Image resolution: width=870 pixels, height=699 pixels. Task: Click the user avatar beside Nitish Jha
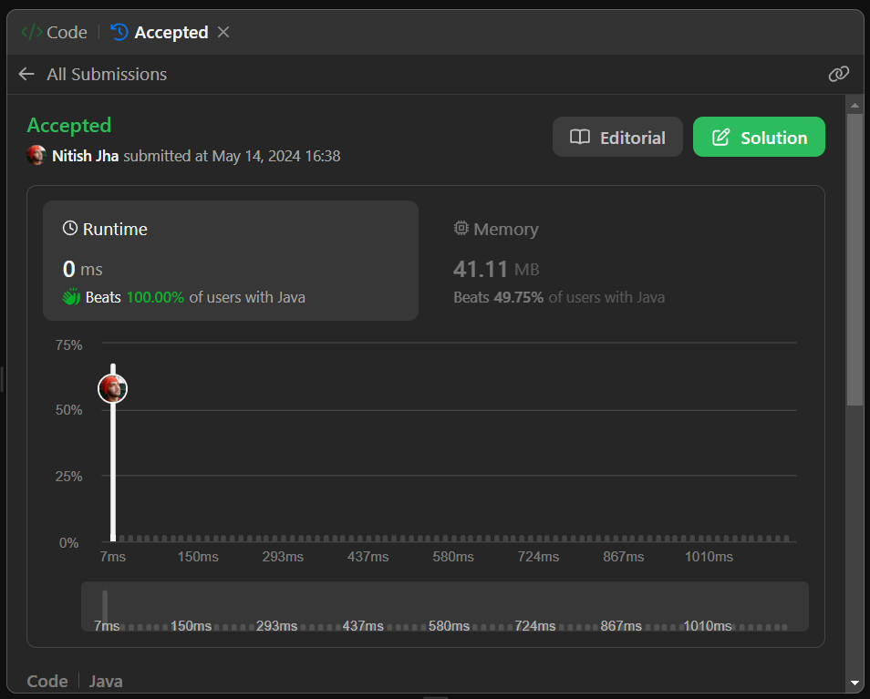(x=36, y=156)
